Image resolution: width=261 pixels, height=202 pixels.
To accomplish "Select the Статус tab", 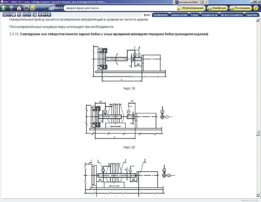I will coord(195,15).
